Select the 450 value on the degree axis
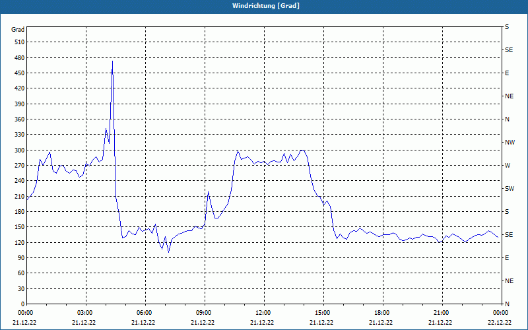528x330 pixels. click(20, 73)
